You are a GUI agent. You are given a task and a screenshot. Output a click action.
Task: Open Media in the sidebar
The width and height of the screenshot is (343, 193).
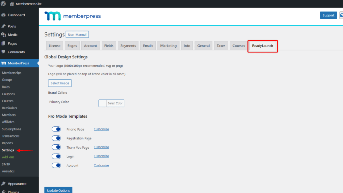(x=13, y=35)
